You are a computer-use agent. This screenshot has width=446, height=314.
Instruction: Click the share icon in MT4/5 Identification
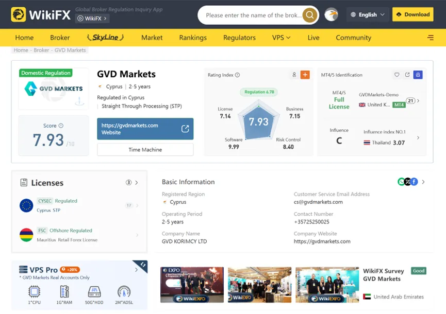coord(407,75)
